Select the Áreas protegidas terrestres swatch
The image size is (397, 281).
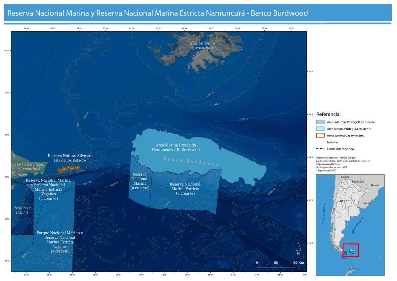coord(320,135)
